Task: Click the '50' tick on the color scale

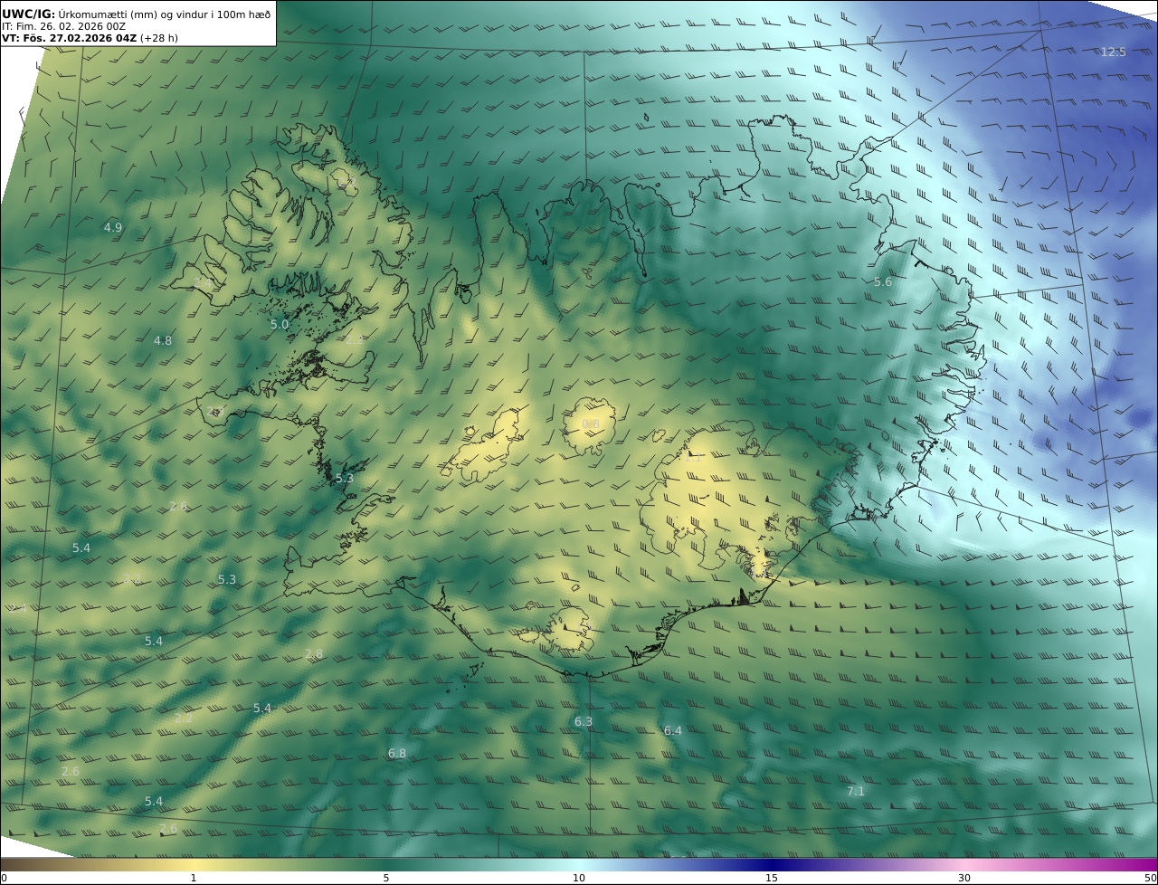Action: (x=1151, y=878)
